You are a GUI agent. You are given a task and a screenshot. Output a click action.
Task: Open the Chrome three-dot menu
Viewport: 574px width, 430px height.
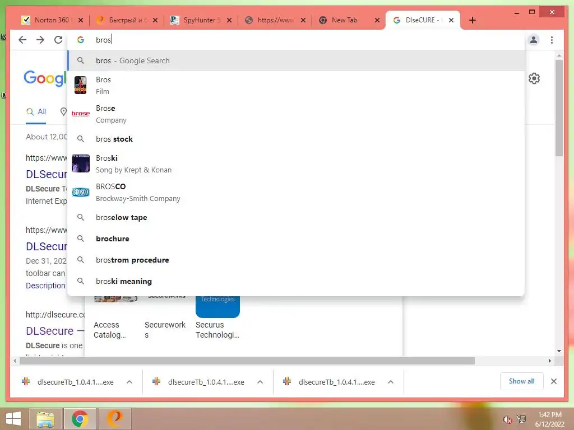552,40
